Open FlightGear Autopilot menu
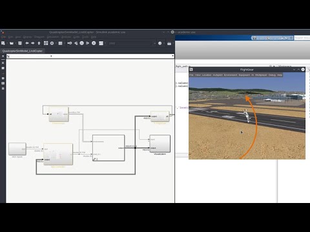The height and width of the screenshot is (232, 310). click(x=218, y=75)
